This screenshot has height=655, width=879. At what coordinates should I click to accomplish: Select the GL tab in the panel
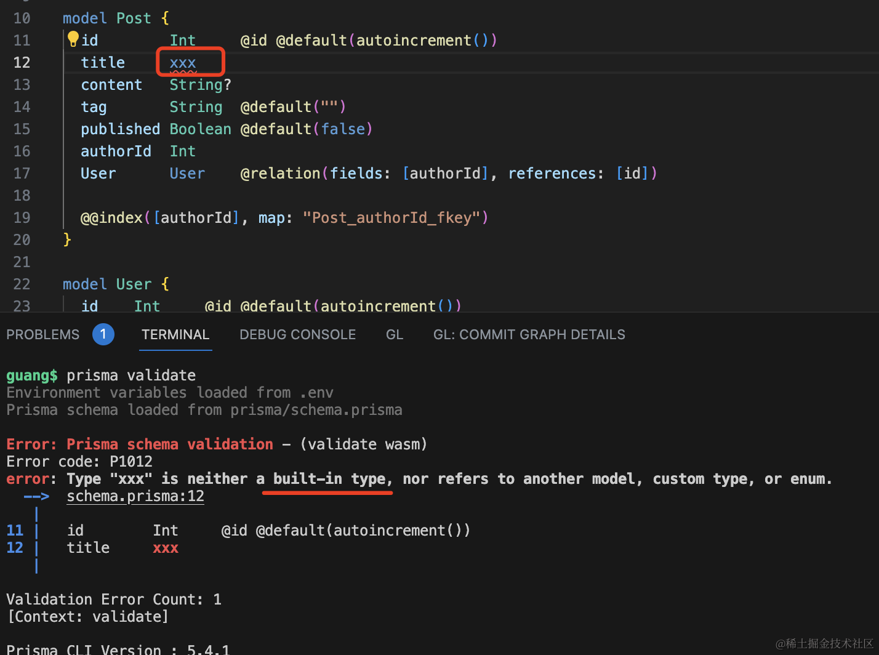(395, 334)
